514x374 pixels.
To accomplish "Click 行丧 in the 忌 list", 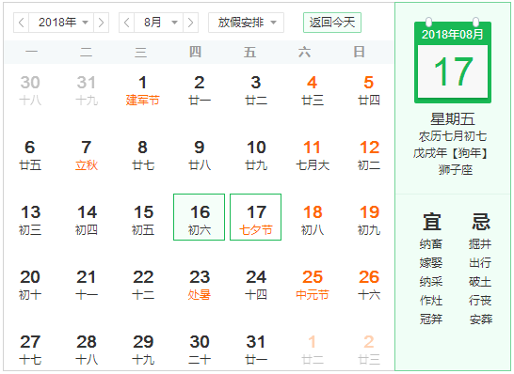I will click(x=480, y=300).
